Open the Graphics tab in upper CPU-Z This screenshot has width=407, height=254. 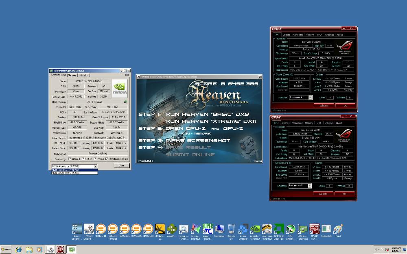coord(329,35)
